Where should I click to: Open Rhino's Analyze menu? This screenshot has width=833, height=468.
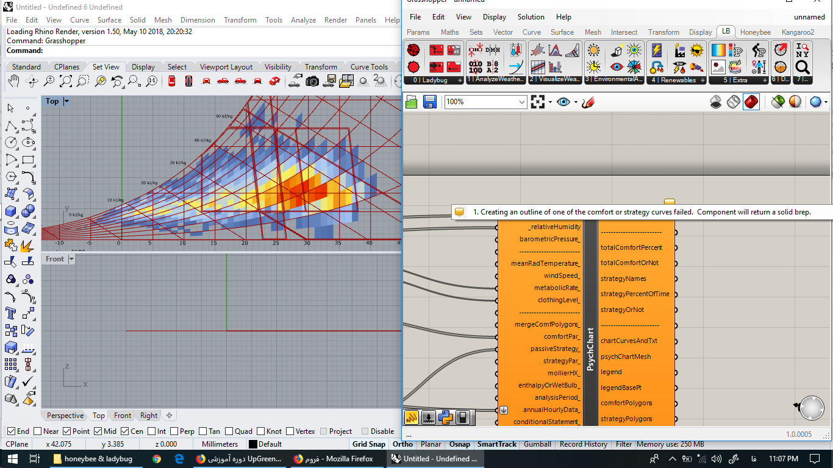[303, 20]
